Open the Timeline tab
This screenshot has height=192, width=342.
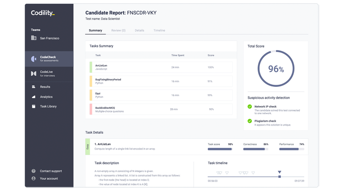coord(159,30)
